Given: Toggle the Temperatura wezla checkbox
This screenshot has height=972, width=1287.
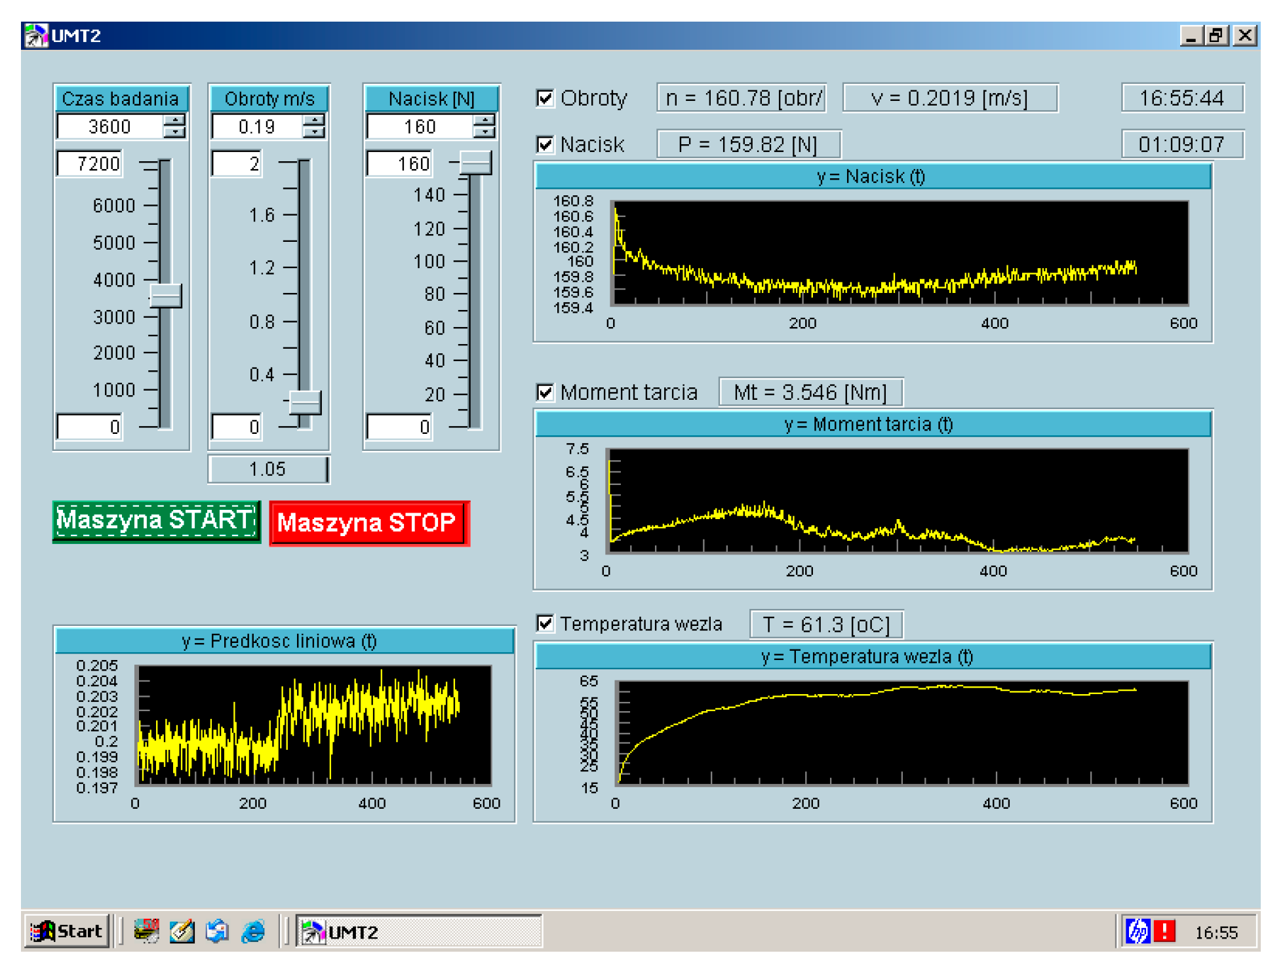Looking at the screenshot, I should [545, 623].
